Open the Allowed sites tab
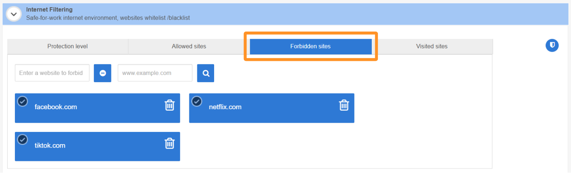This screenshot has width=571, height=173. click(x=189, y=46)
